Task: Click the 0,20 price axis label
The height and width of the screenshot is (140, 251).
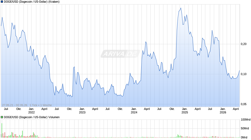Action: click(244, 44)
